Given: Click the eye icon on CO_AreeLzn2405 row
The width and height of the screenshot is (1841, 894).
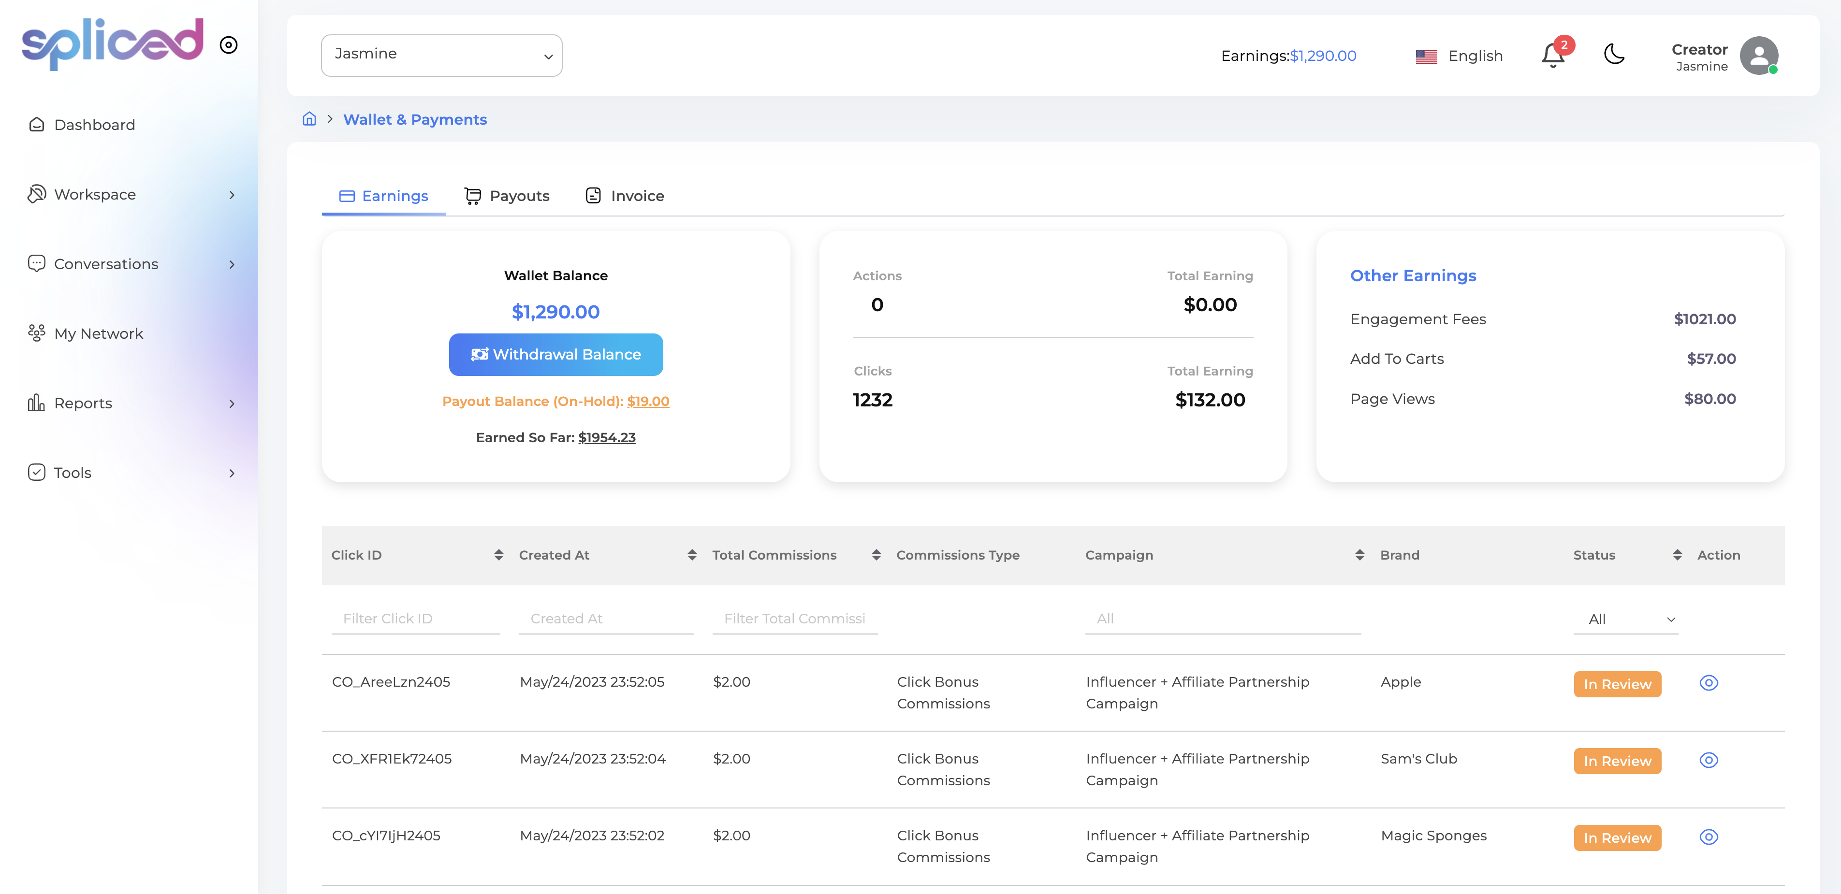Looking at the screenshot, I should [1709, 683].
